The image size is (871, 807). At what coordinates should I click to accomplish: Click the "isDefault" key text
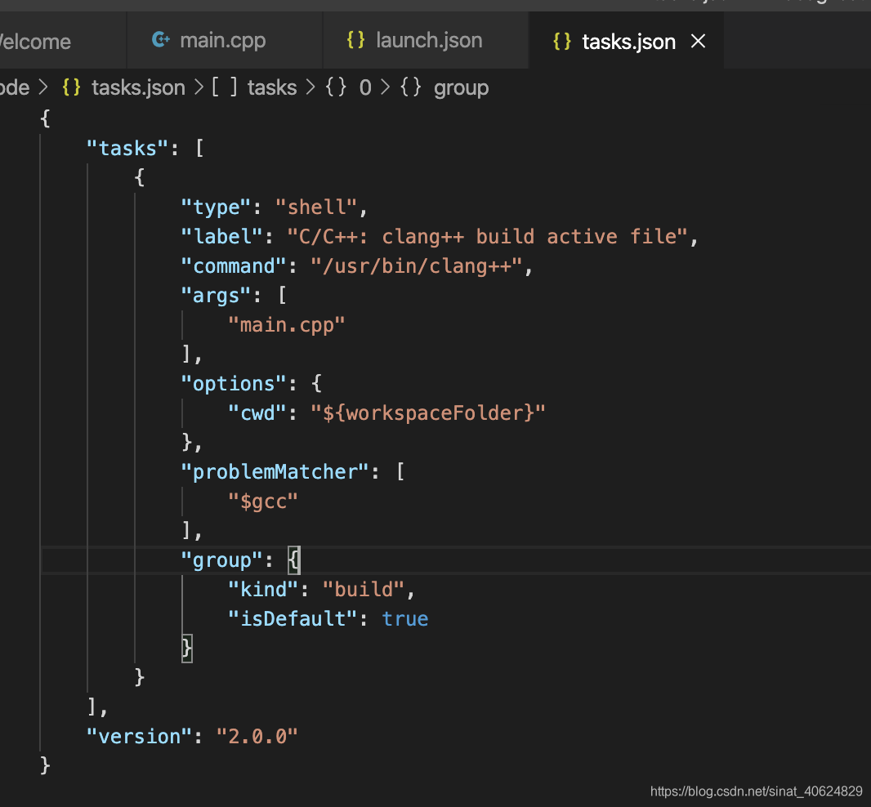pos(293,619)
